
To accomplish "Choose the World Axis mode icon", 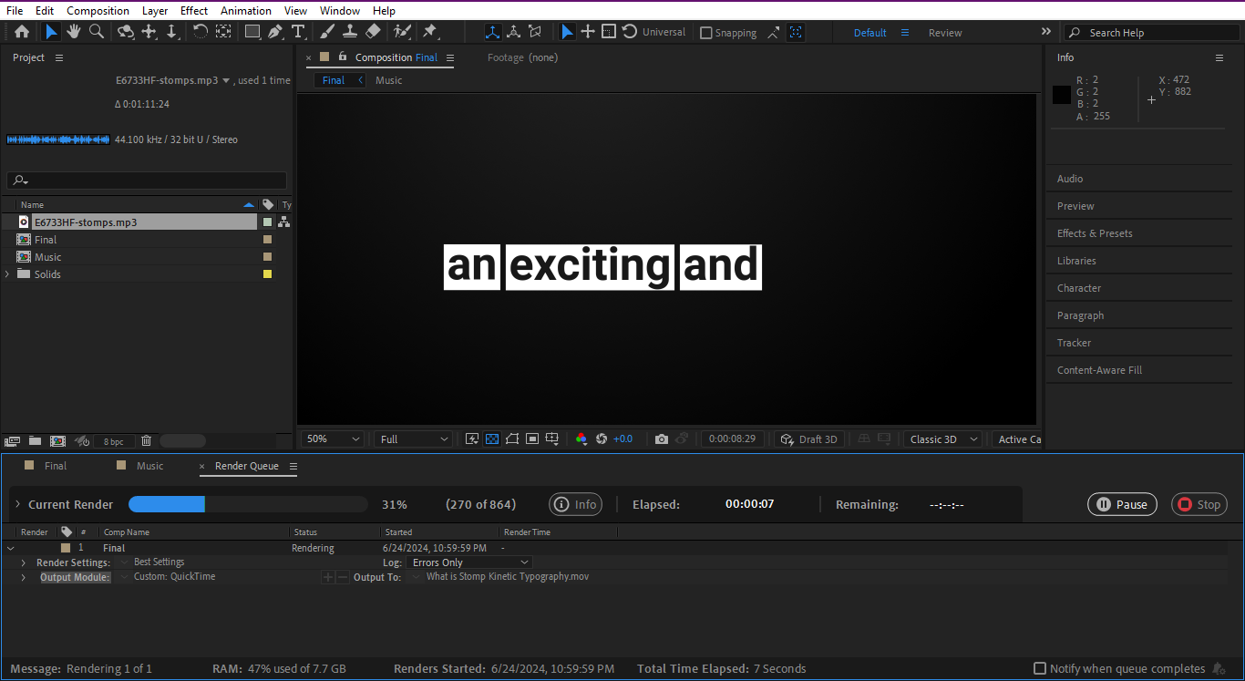I will pyautogui.click(x=514, y=32).
